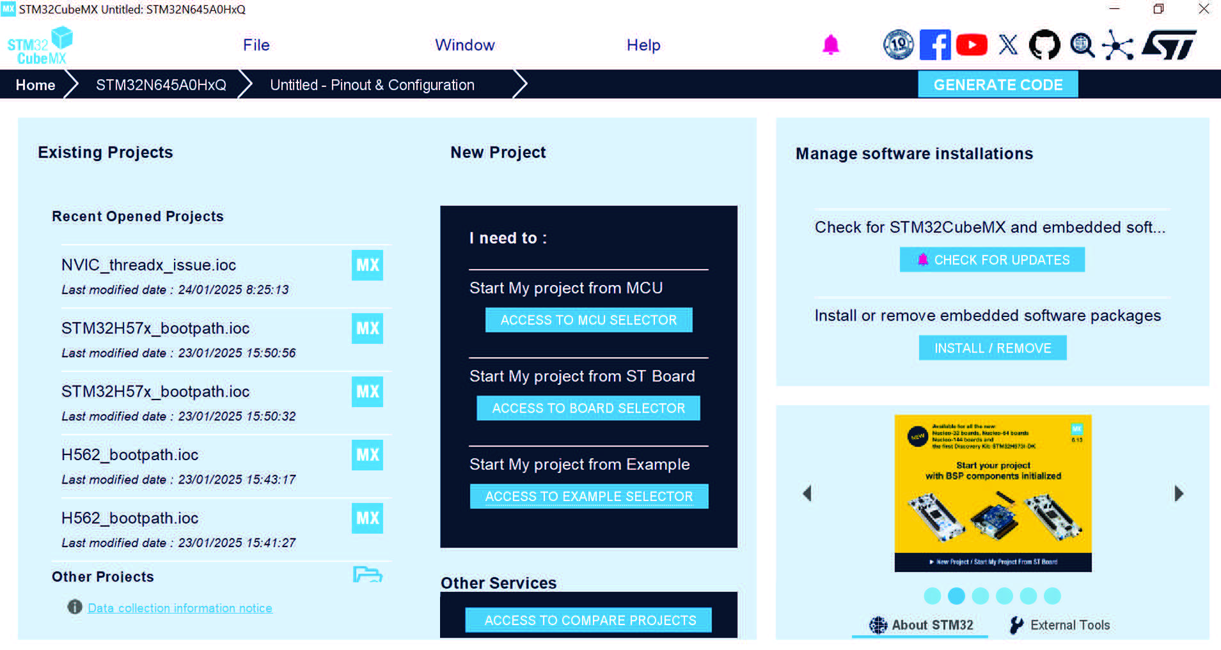Viewport: 1221px width, 650px height.
Task: Switch to the About STM32 tab
Action: pyautogui.click(x=920, y=625)
